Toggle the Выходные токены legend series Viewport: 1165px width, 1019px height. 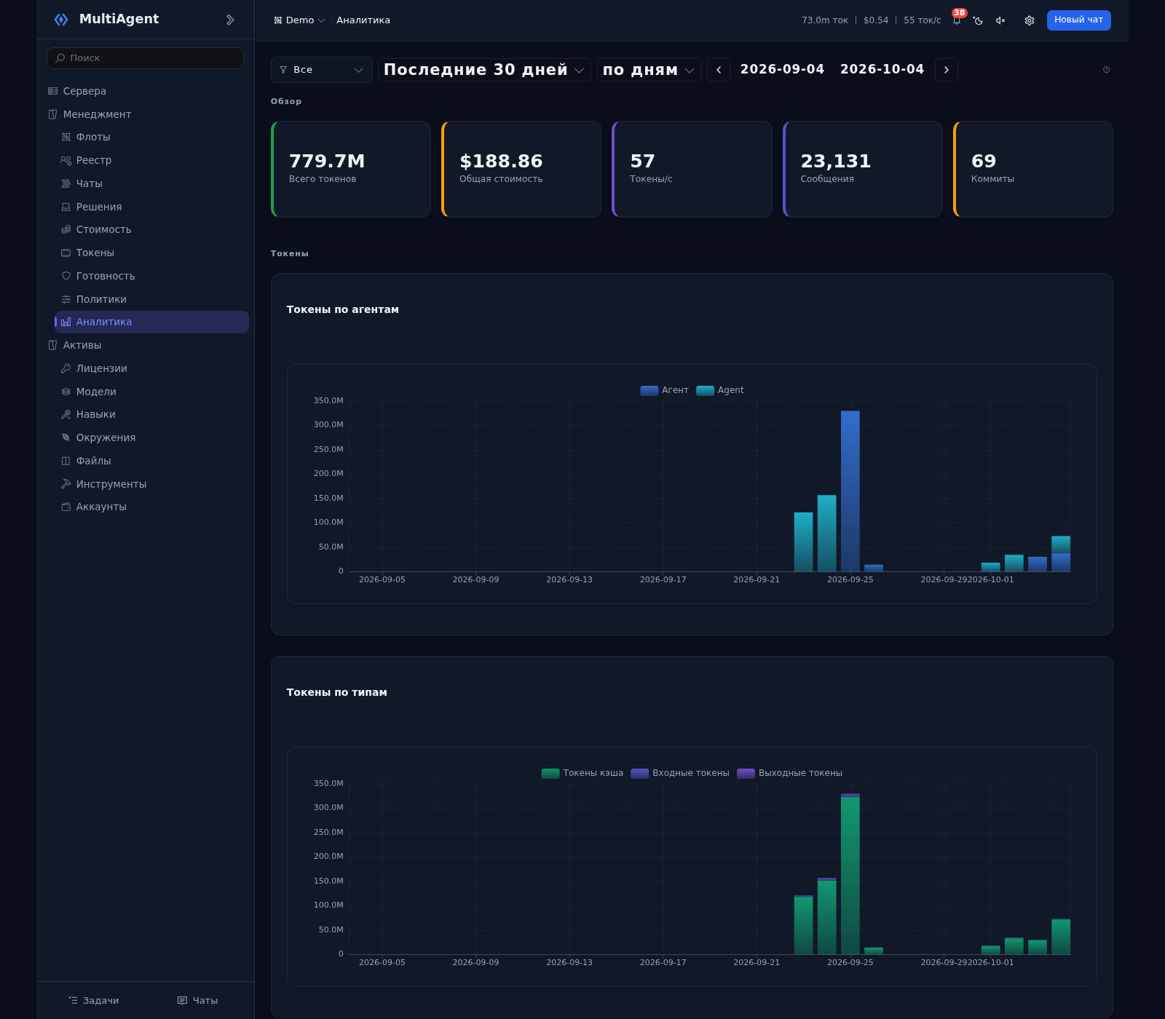tap(790, 773)
